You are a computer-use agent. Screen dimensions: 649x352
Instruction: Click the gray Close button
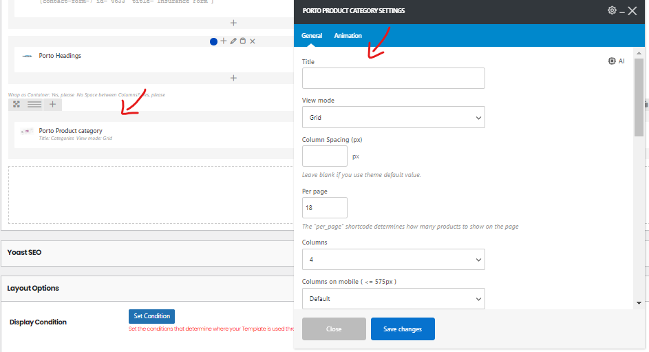[334, 329]
